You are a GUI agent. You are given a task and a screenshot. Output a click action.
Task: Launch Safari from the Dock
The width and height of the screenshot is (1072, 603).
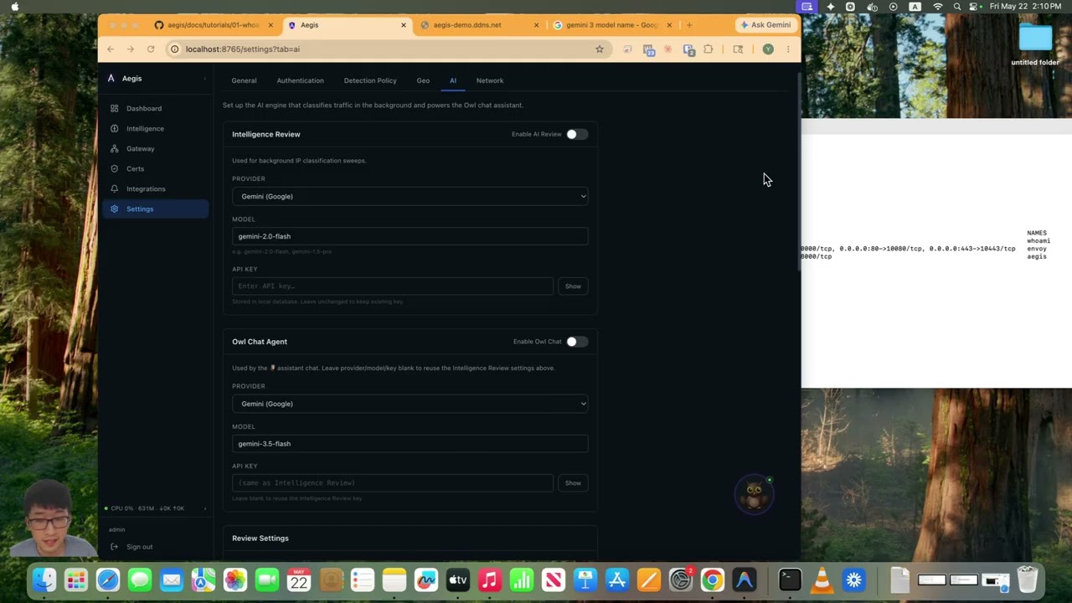[x=108, y=580]
